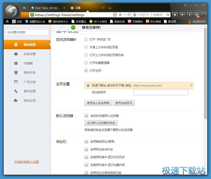211x179 pixels.
Task: Click the settings page vertical scrollbar
Action: pos(205,74)
